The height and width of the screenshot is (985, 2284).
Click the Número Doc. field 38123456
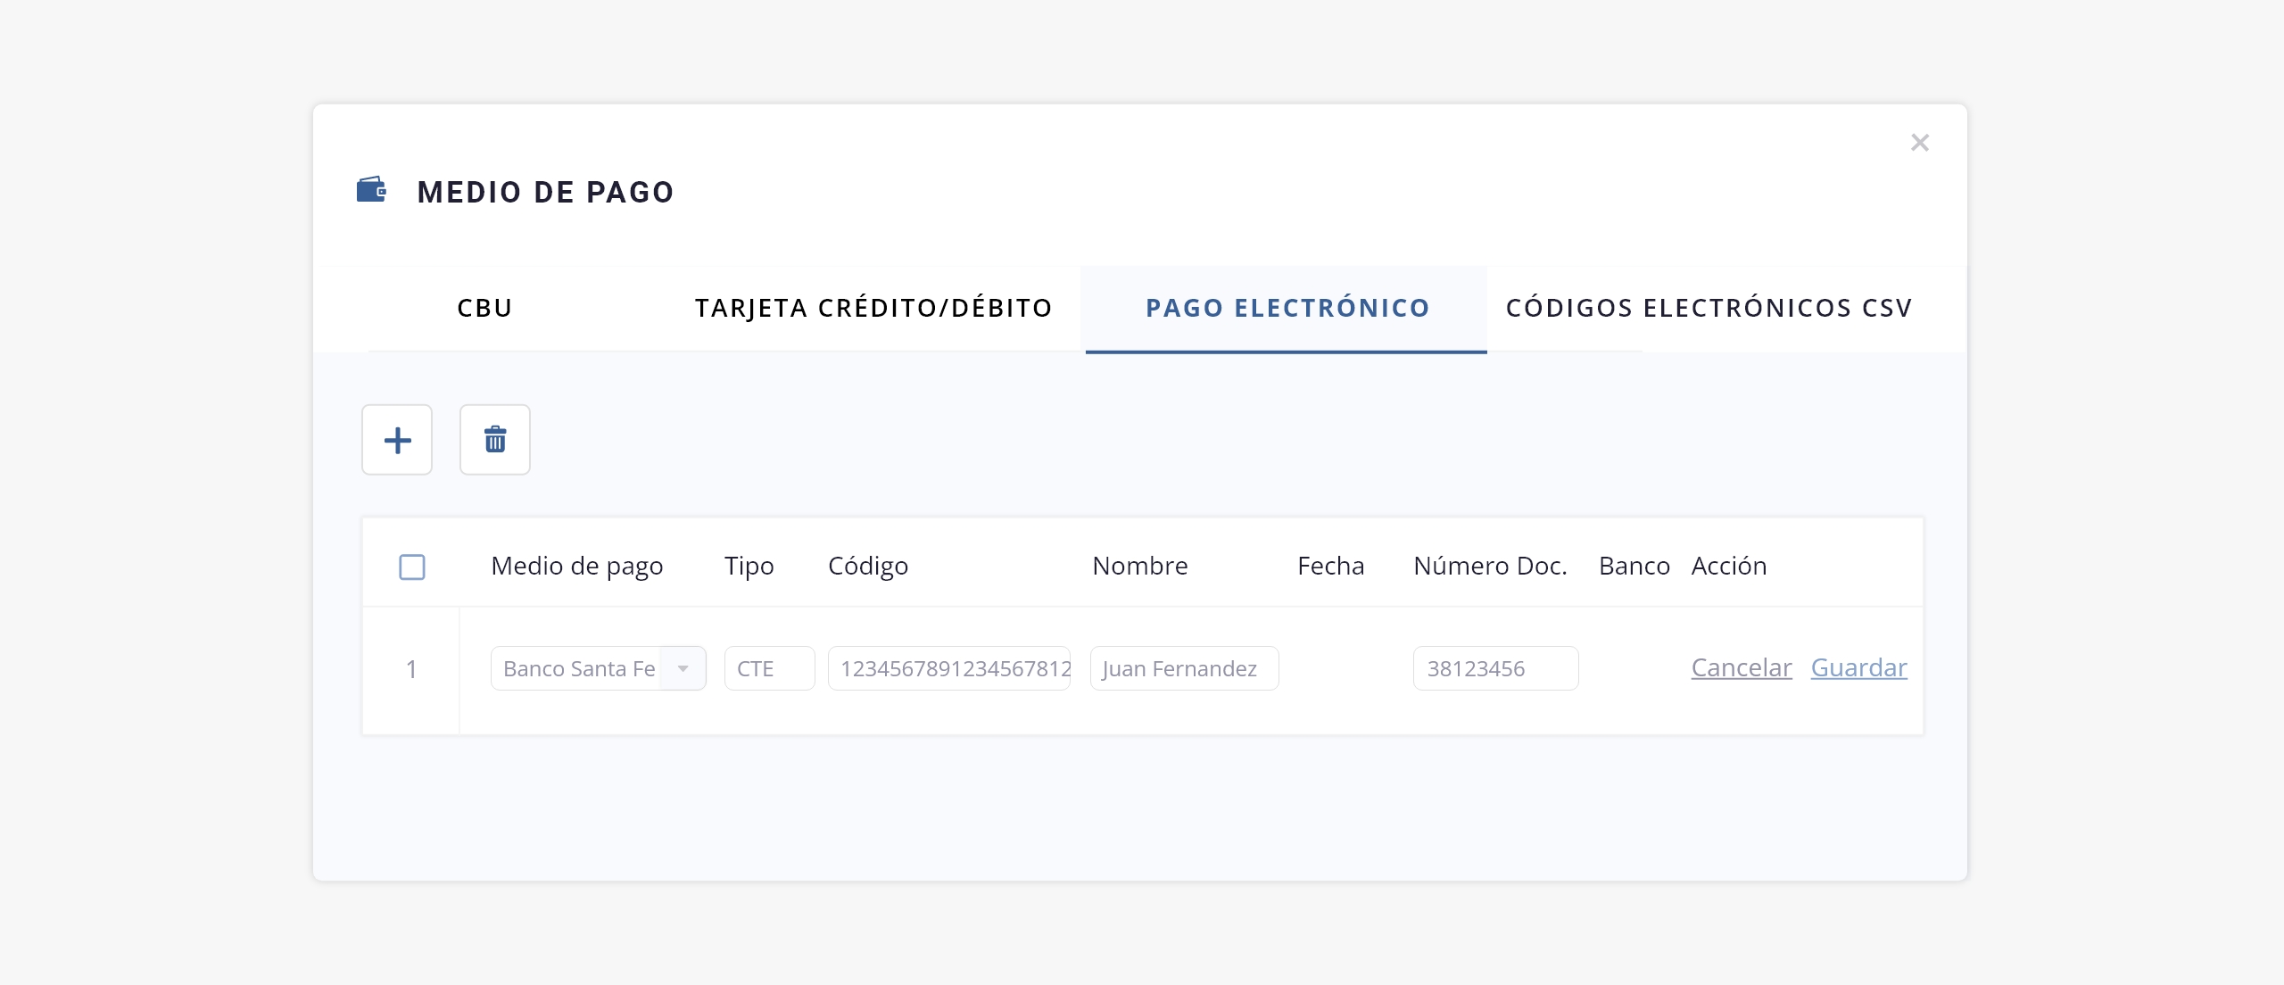(x=1495, y=668)
